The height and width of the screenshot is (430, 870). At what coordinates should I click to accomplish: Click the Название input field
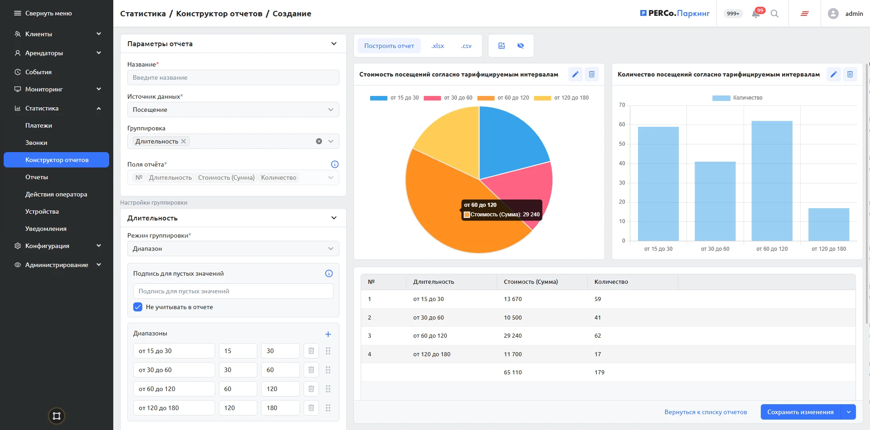[233, 77]
